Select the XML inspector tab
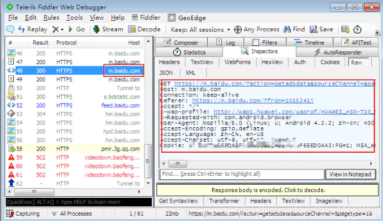Image resolution: width=383 pixels, height=221 pixels. [x=190, y=73]
